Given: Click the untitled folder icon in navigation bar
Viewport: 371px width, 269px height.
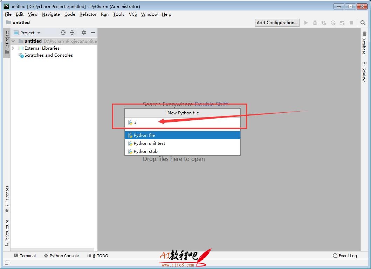Looking at the screenshot, I should point(8,22).
